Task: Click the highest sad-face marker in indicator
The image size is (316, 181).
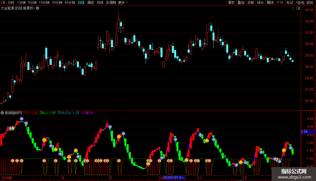Action: pyautogui.click(x=22, y=119)
